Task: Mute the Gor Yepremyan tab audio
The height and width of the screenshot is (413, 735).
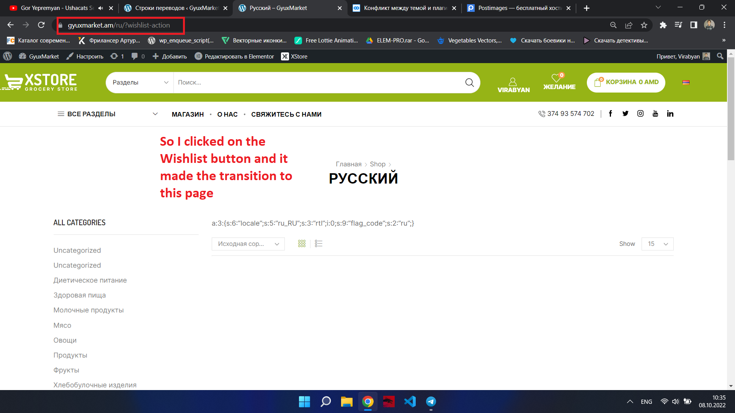Action: (x=101, y=8)
